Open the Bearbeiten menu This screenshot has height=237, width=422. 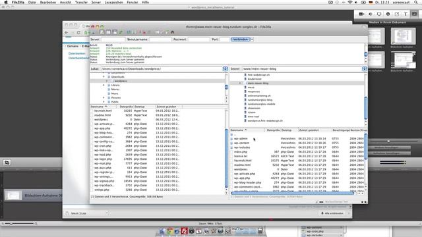tap(48, 2)
